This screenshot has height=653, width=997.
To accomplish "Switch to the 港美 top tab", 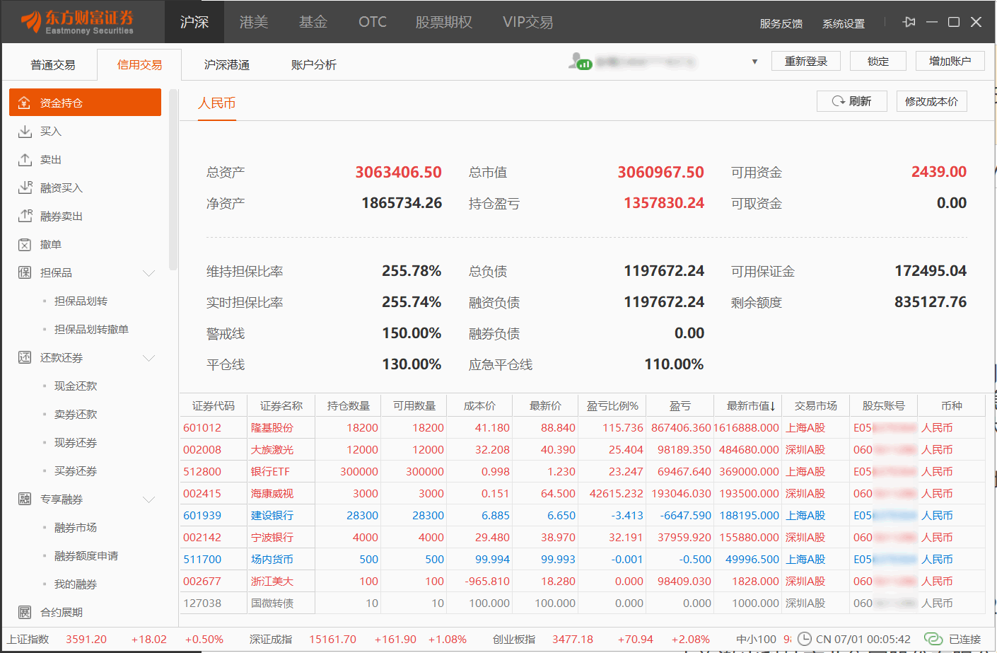I will pos(254,22).
